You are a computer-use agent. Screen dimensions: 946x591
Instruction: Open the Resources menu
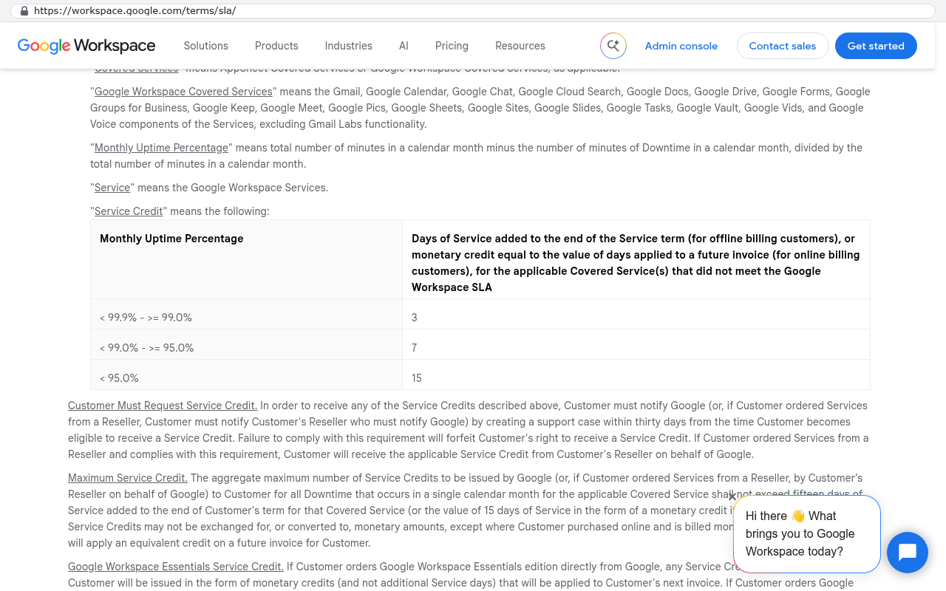tap(520, 46)
